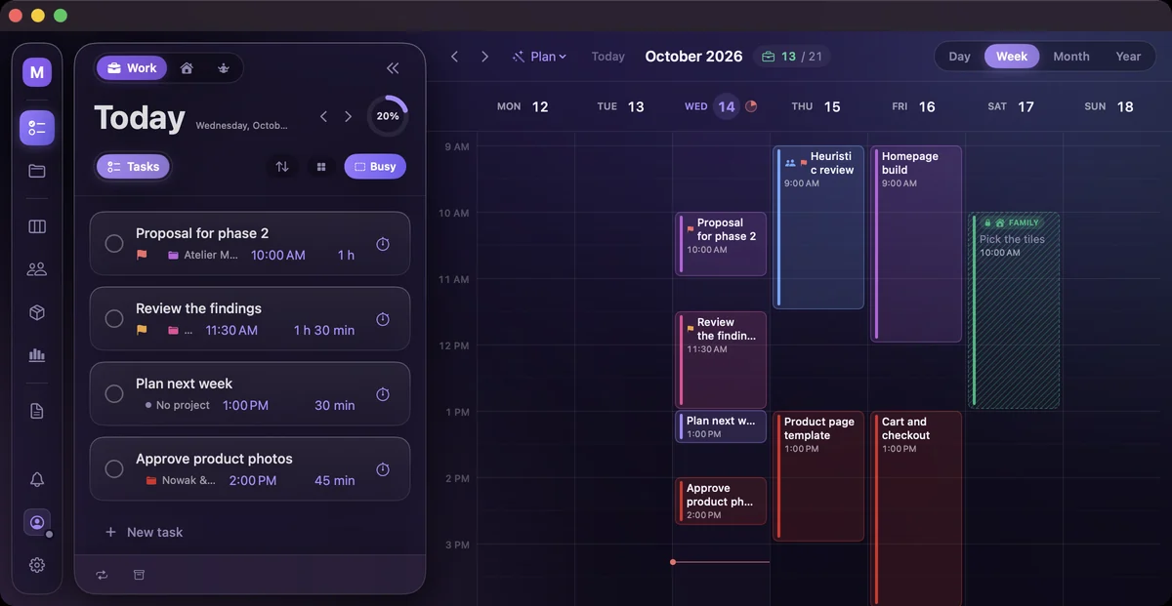
Task: Select WED 14 column header
Action: coord(711,106)
